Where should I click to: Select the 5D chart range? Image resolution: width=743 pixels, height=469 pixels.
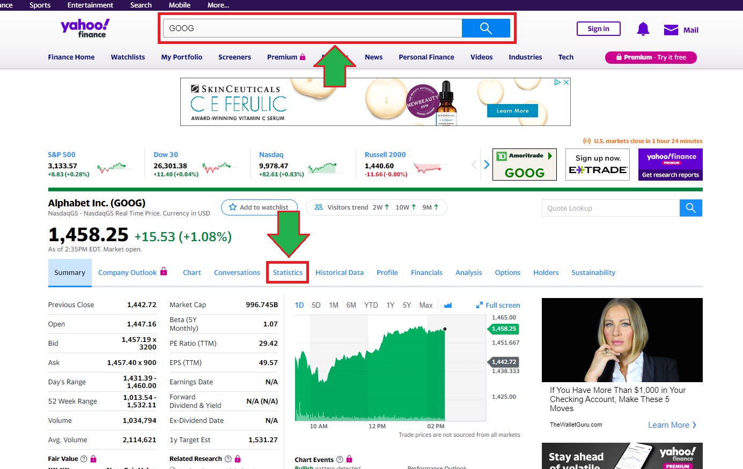316,305
